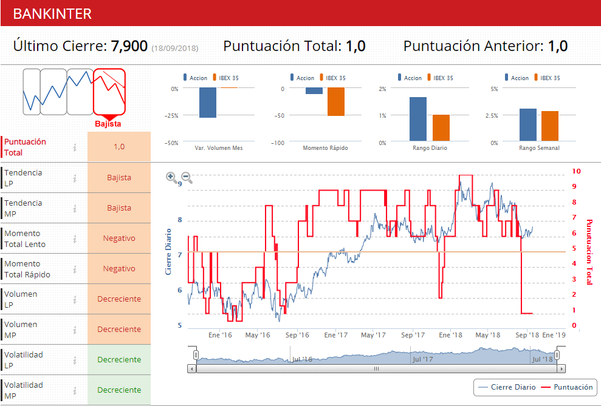Viewport: 601px width, 406px height.
Task: Toggle IBEX 35 series in Rango Diario legend
Action: (x=440, y=78)
